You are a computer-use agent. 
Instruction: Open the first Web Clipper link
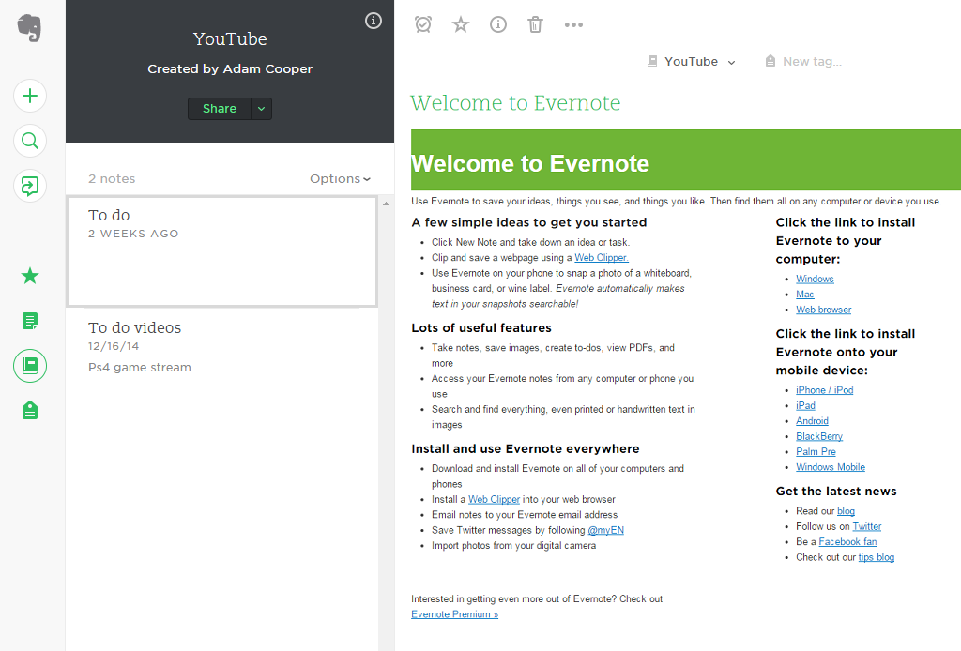point(602,258)
